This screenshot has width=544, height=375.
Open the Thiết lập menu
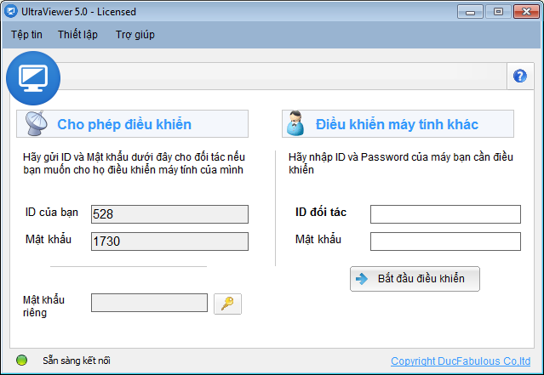[x=77, y=35]
